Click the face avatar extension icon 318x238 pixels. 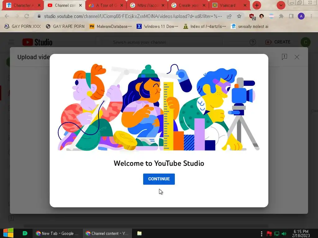261,16
